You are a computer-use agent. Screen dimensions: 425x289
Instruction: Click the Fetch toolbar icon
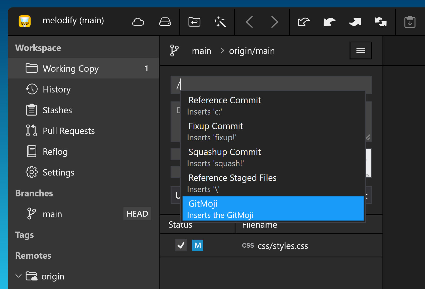304,22
